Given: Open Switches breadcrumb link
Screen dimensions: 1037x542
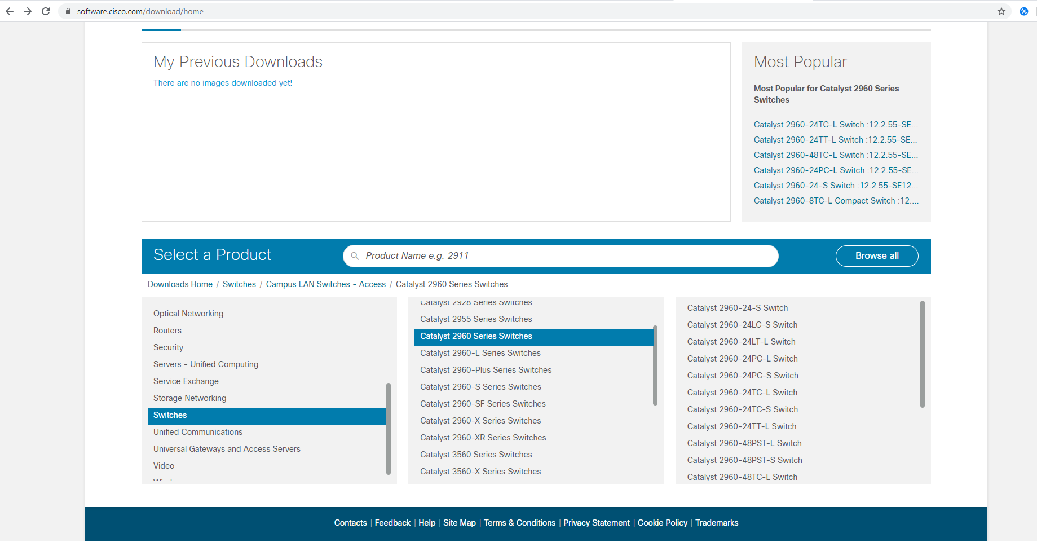Looking at the screenshot, I should [x=239, y=284].
